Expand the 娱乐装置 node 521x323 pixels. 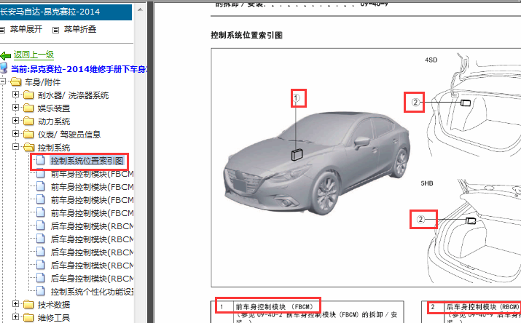click(x=15, y=107)
